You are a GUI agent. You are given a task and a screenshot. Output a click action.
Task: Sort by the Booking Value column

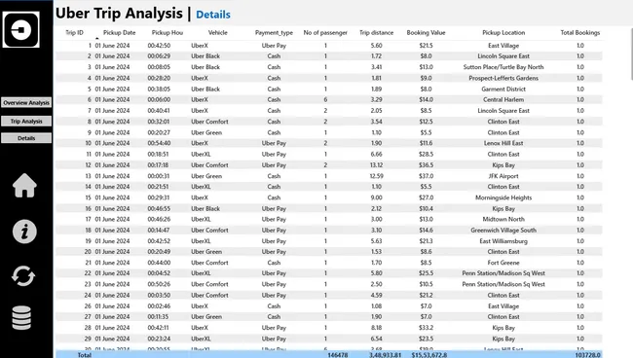click(x=426, y=33)
